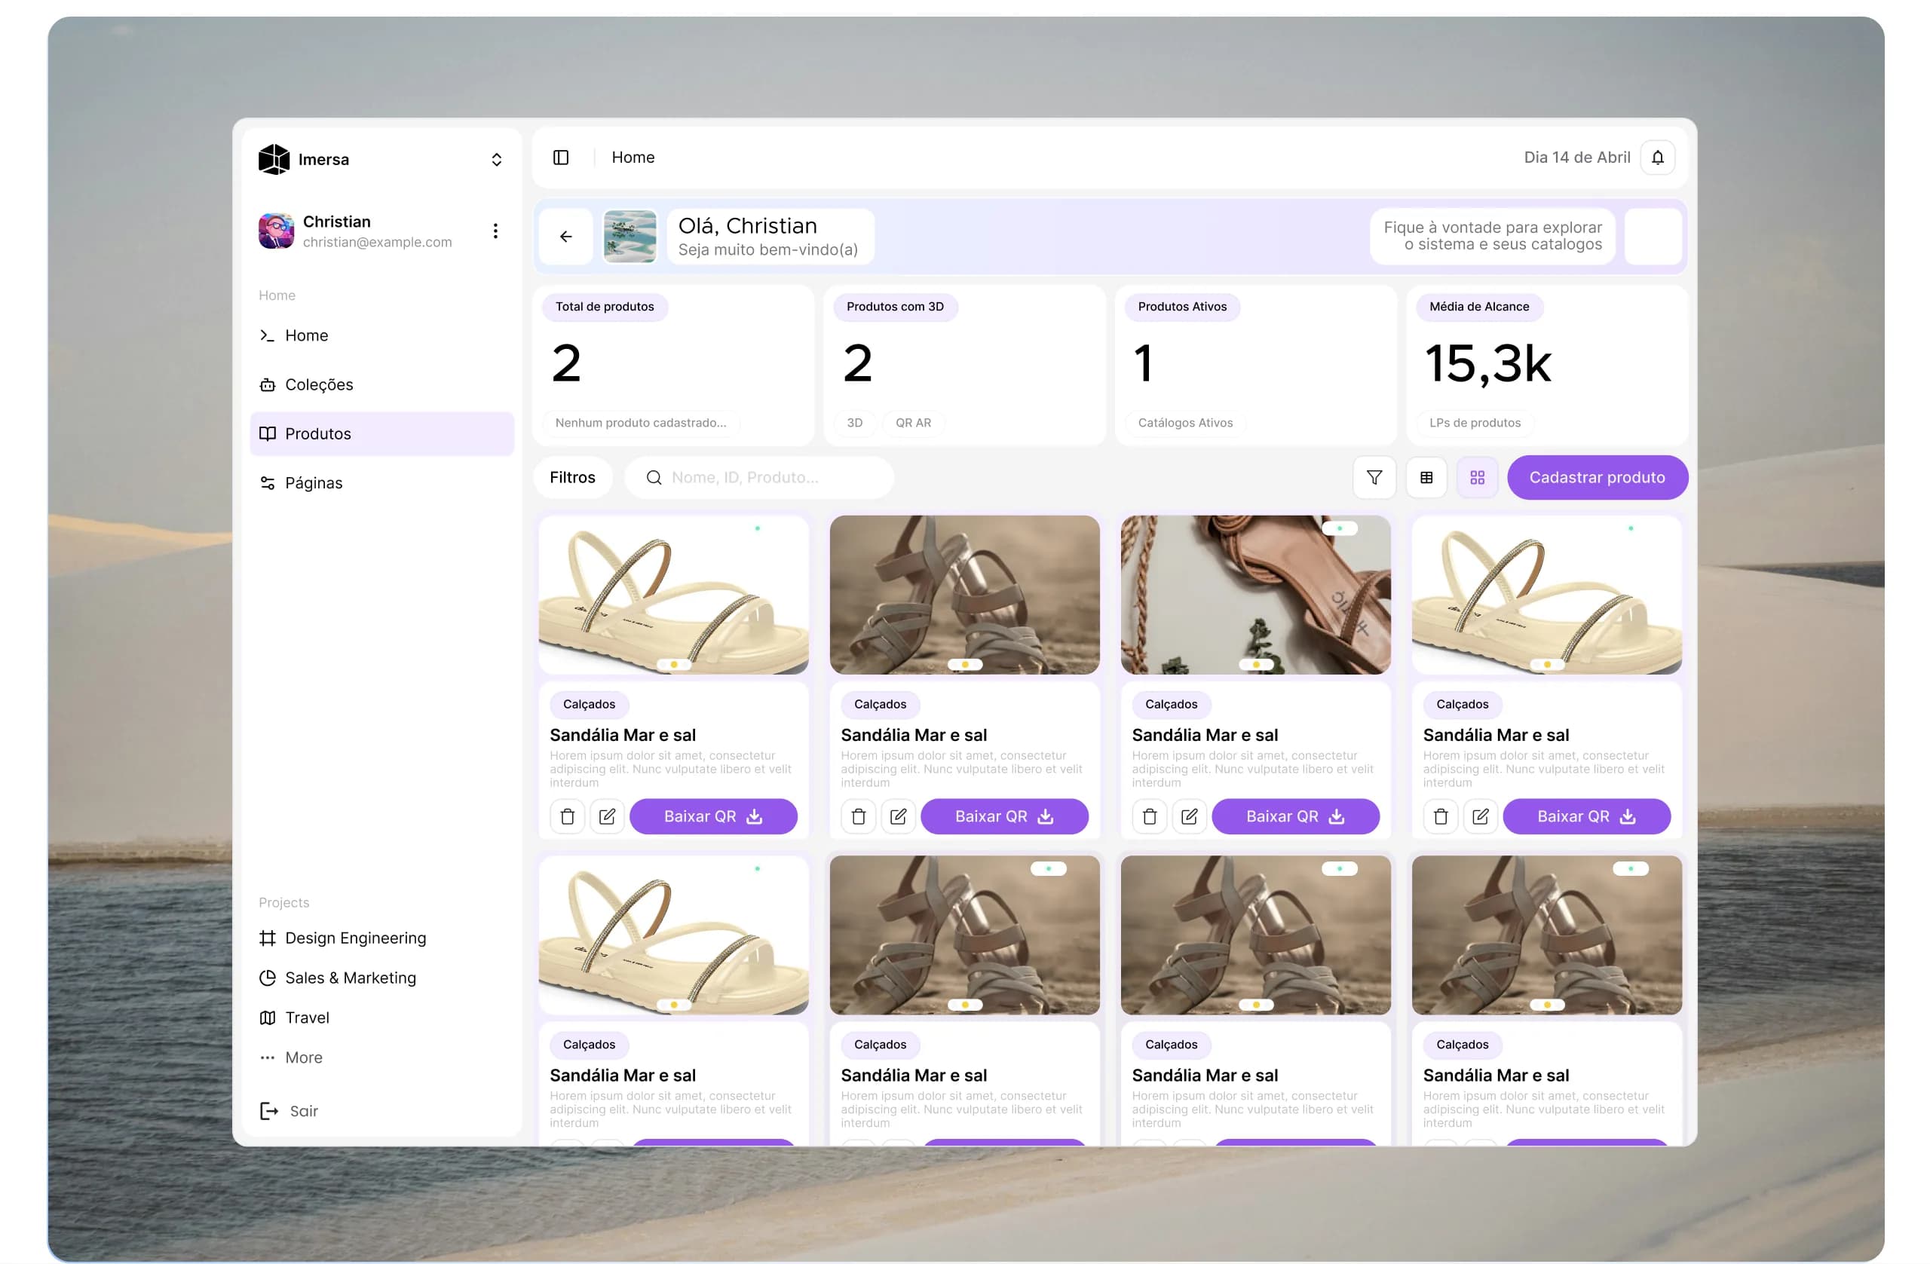
Task: Navigate to Páginas in the sidebar
Action: point(382,483)
